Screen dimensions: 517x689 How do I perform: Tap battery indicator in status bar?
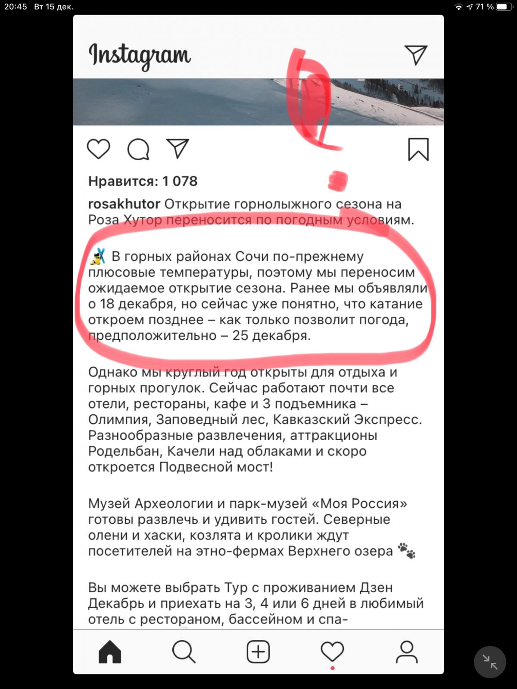pos(503,7)
